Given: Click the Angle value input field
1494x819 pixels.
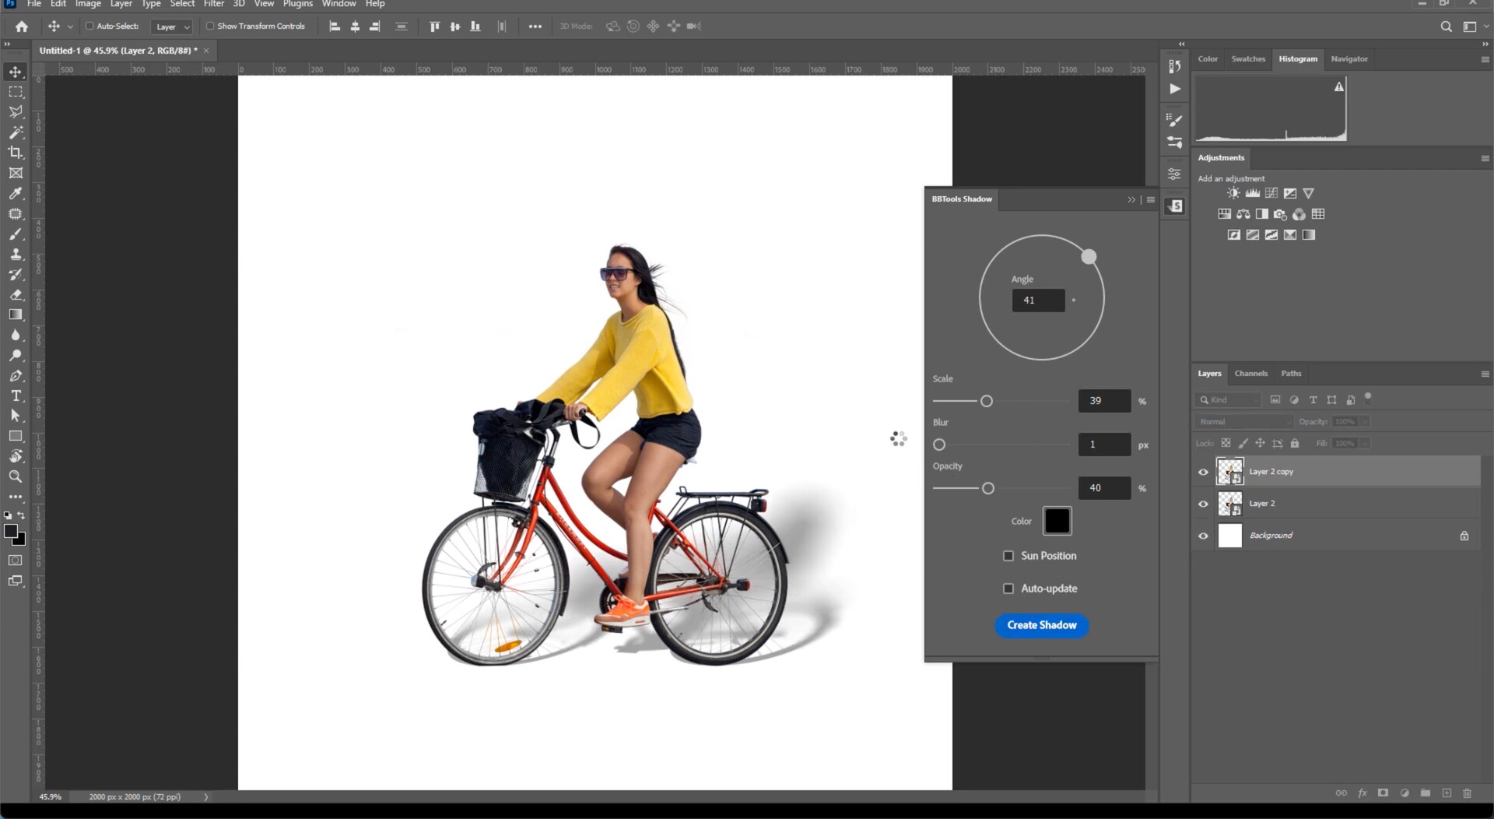Looking at the screenshot, I should [1038, 301].
